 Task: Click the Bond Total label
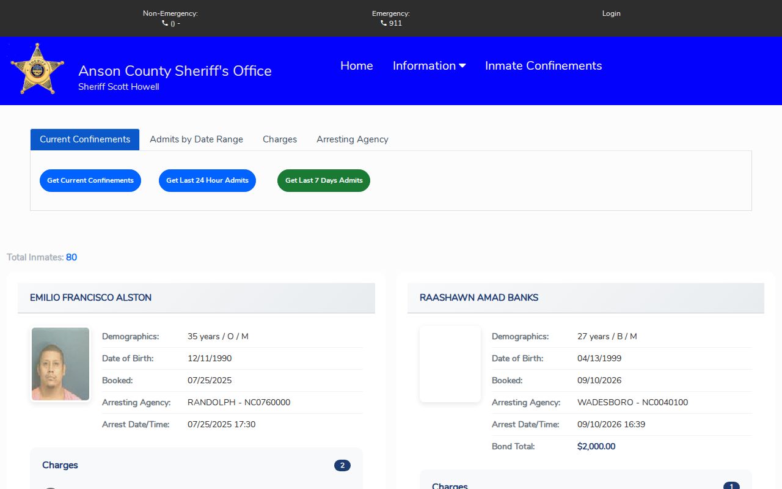(x=513, y=446)
